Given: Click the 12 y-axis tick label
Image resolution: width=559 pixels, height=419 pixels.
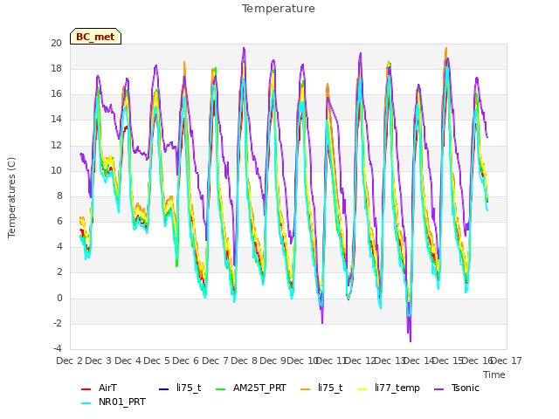Looking at the screenshot, I should click(x=56, y=146).
